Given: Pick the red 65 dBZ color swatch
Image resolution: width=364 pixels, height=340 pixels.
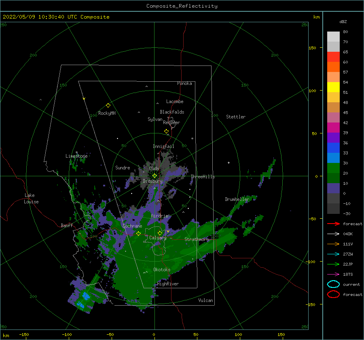Looking at the screenshot, I should pyautogui.click(x=333, y=57).
